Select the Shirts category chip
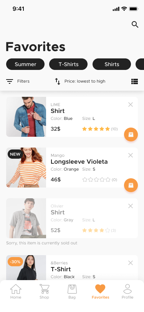The image size is (144, 312). pos(112,64)
